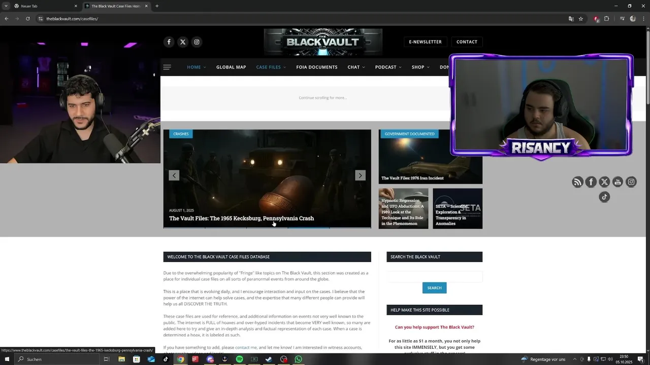
Task: Expand the SHOP menu dropdown
Action: (428, 67)
